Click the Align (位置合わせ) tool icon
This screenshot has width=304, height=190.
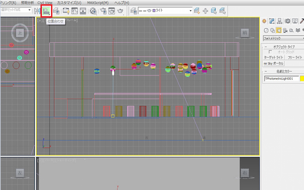(46, 11)
